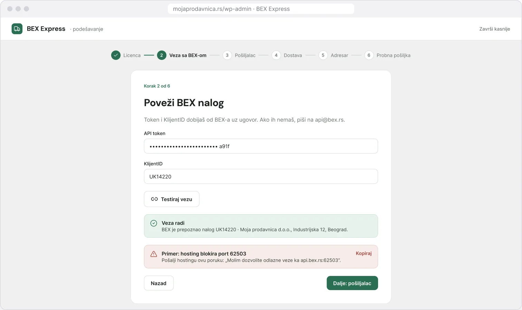Click the Token i KlijentID description text
This screenshot has height=310, width=522.
point(244,120)
